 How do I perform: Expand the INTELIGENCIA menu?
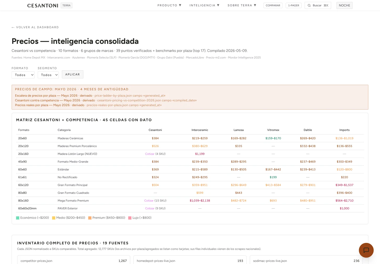pyautogui.click(x=205, y=5)
